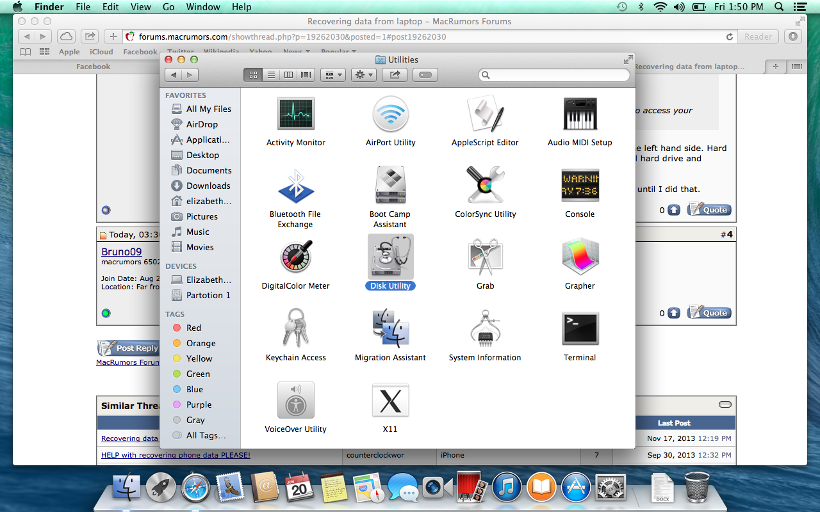The height and width of the screenshot is (512, 820).
Task: Click the Edit Tags toolbar button
Action: (x=425, y=75)
